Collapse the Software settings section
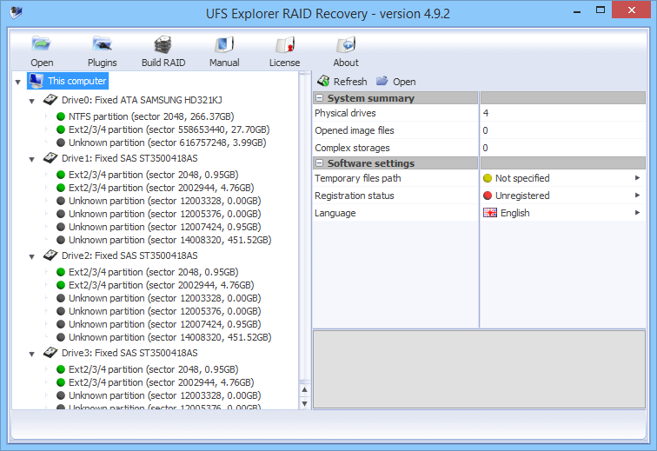Image resolution: width=657 pixels, height=451 pixels. (x=320, y=163)
